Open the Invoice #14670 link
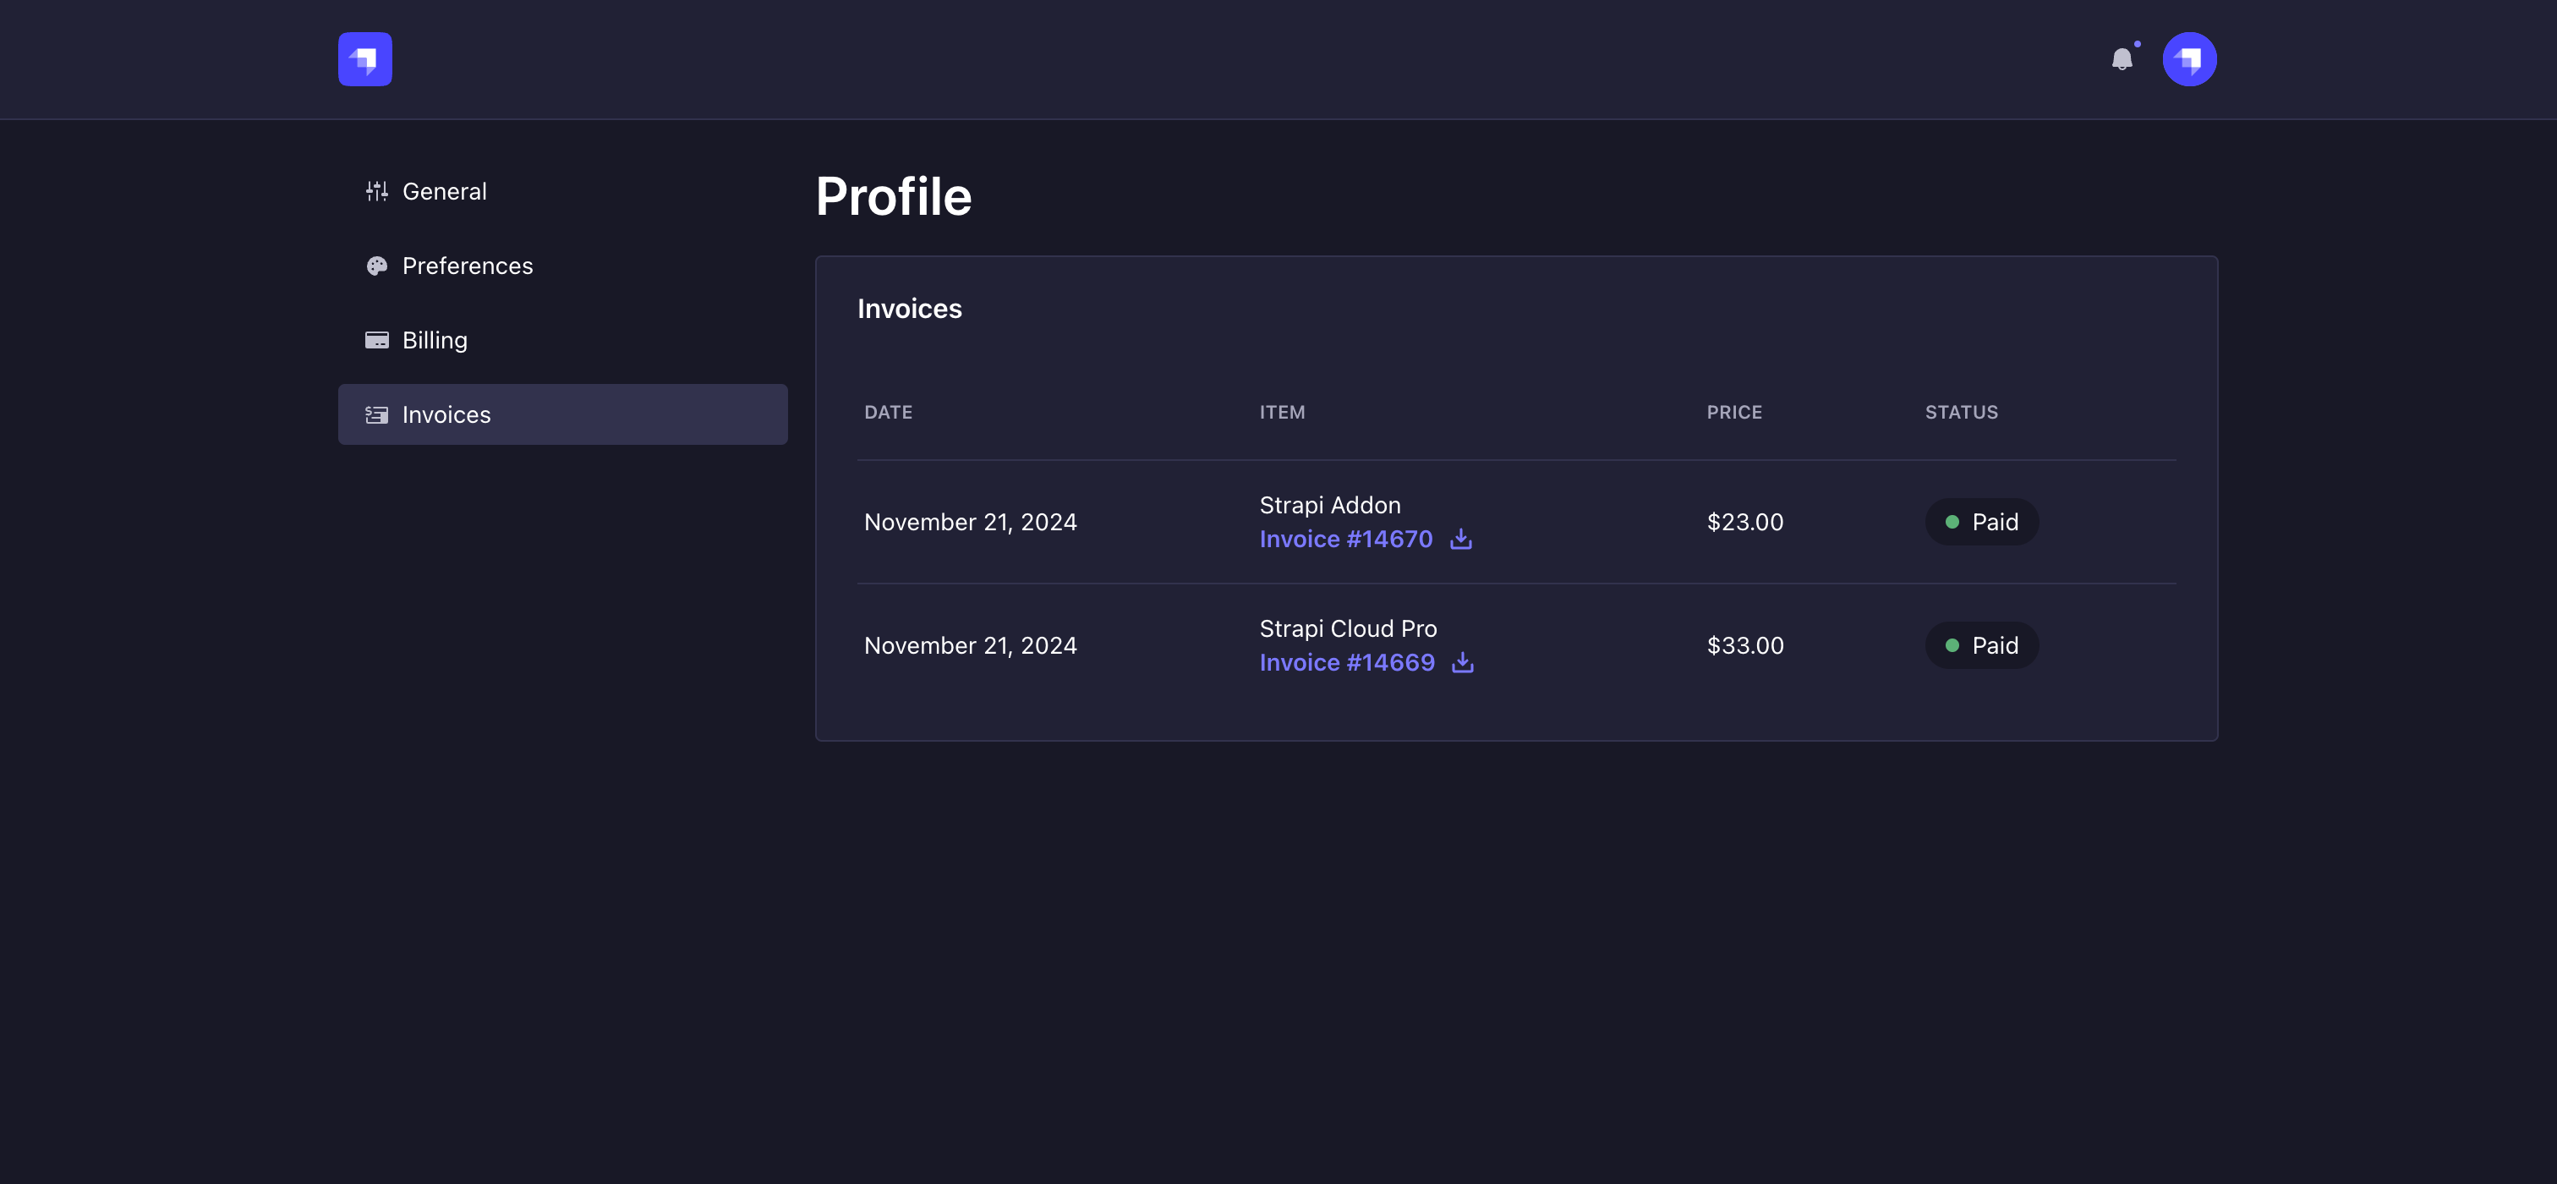The image size is (2557, 1184). [1346, 539]
